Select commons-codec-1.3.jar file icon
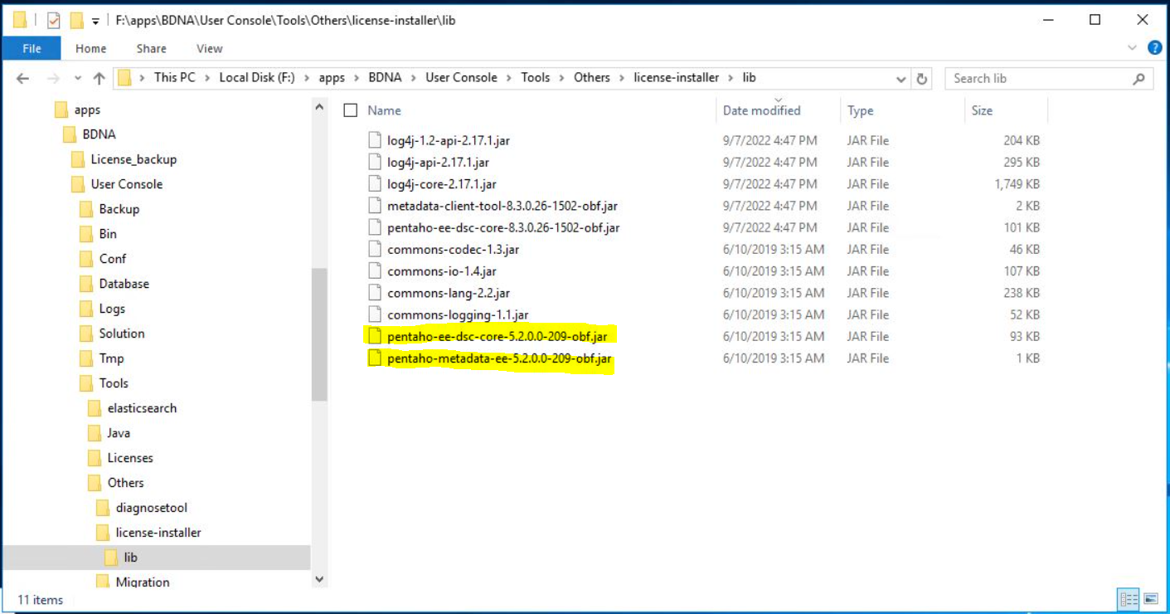This screenshot has height=614, width=1170. 375,249
